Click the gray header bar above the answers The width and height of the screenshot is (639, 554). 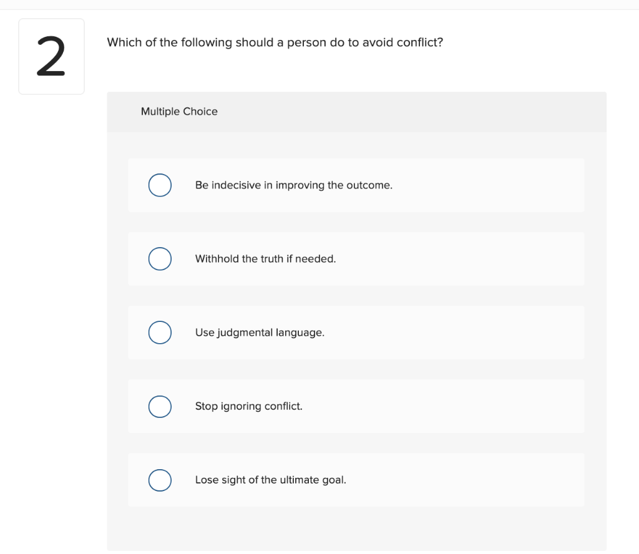(x=357, y=112)
